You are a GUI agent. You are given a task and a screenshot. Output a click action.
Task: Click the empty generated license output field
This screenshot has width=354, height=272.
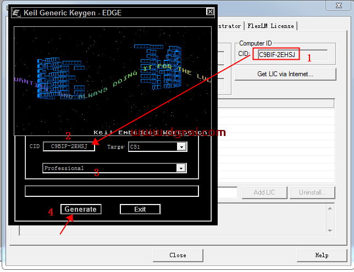coord(112,191)
